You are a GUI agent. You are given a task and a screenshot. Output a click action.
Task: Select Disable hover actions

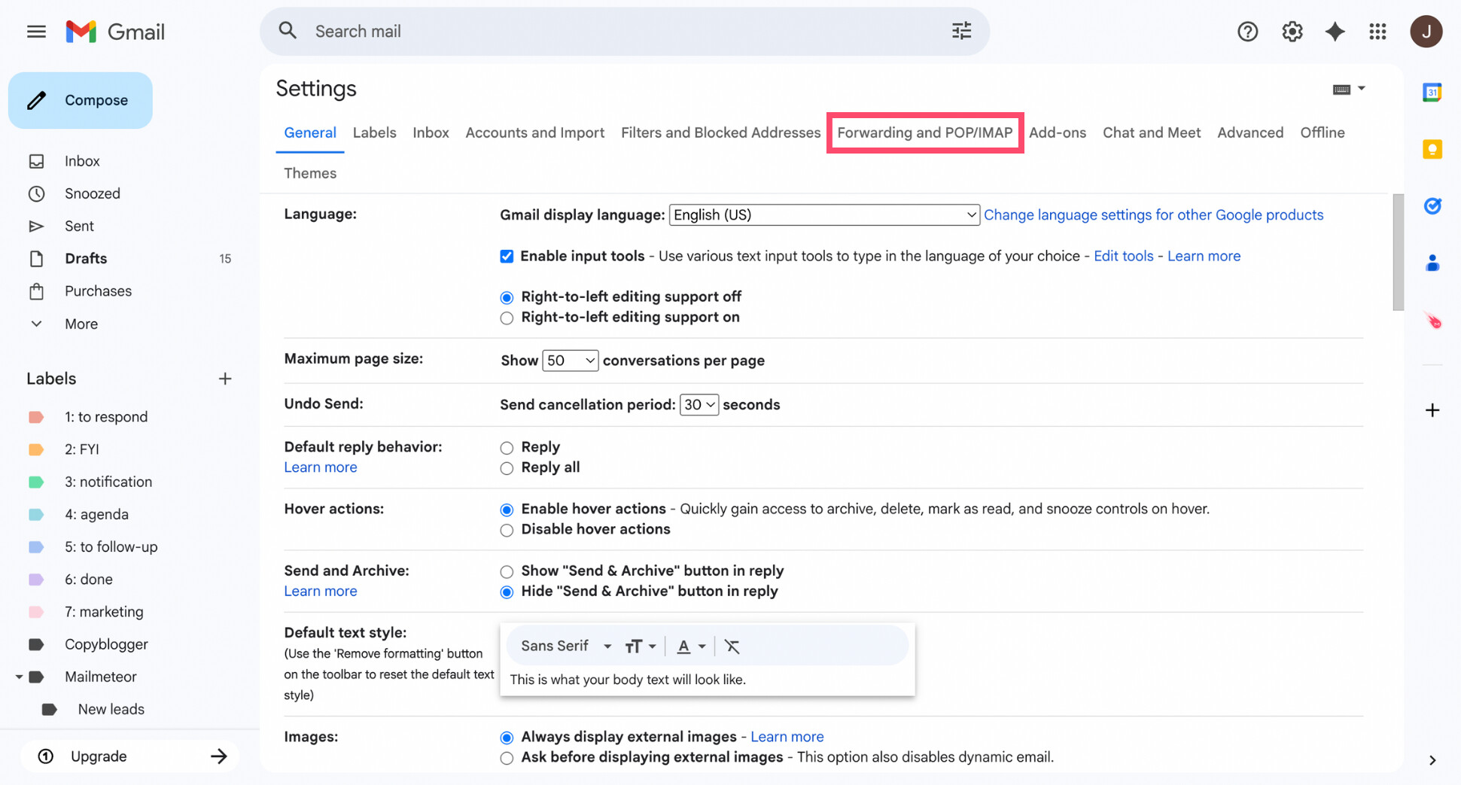[x=507, y=530]
